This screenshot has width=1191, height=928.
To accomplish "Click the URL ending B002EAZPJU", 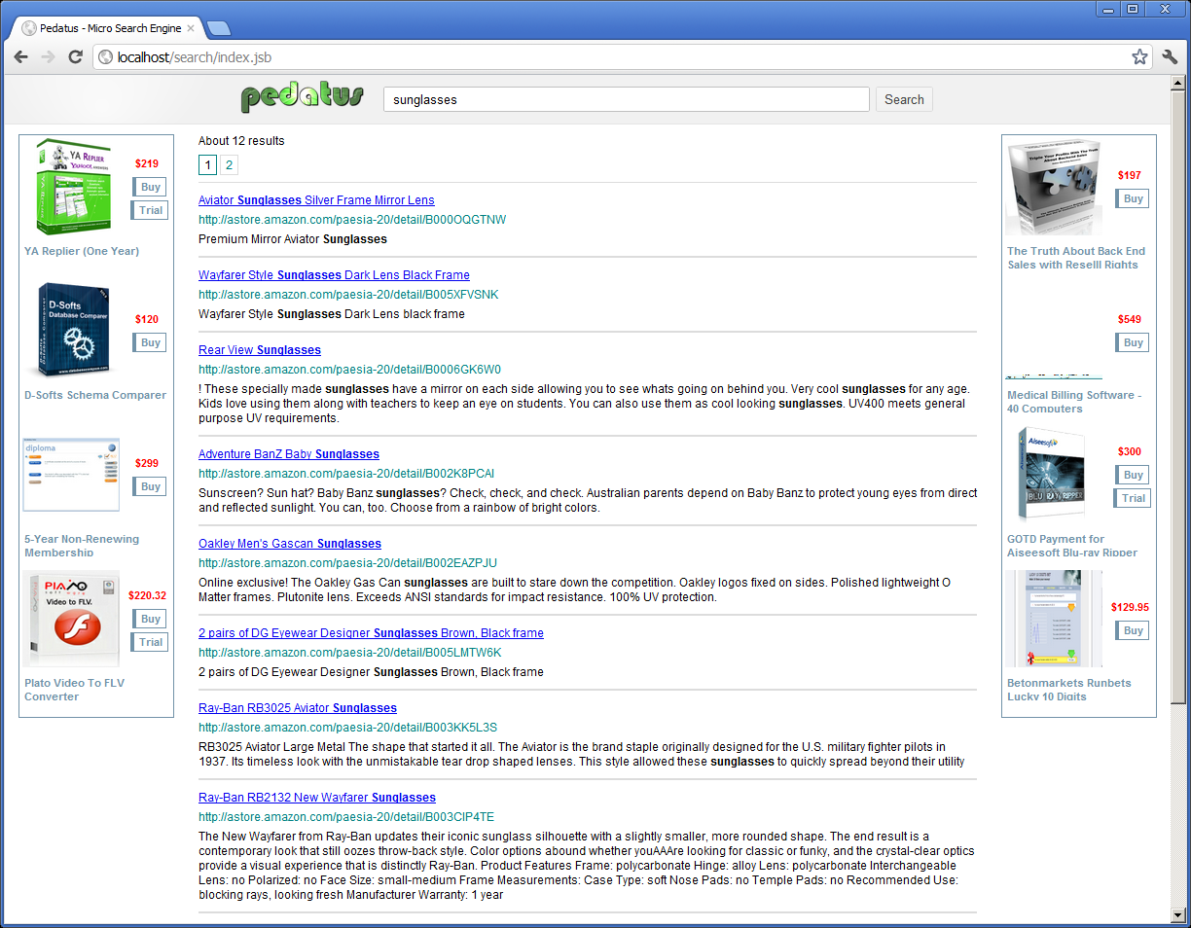I will pyautogui.click(x=347, y=563).
